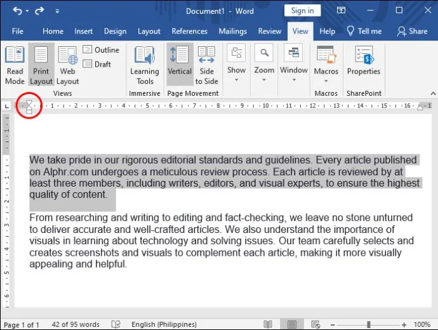Click the vertical ruler
The image size is (438, 330).
(x=7, y=211)
